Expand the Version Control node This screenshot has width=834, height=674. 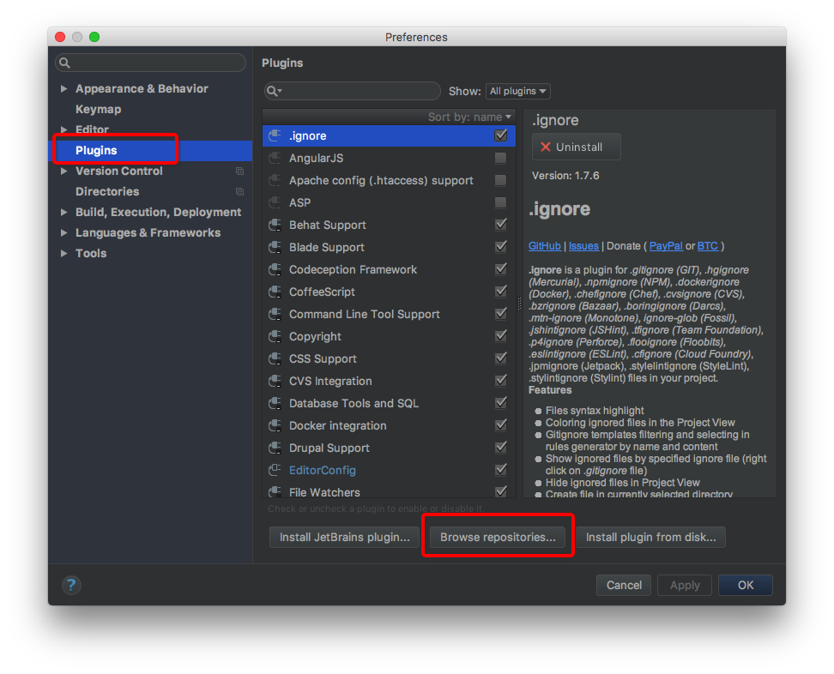pyautogui.click(x=63, y=172)
